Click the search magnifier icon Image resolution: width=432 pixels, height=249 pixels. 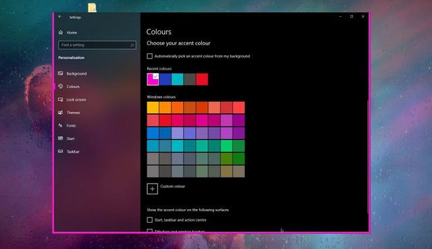pos(132,45)
